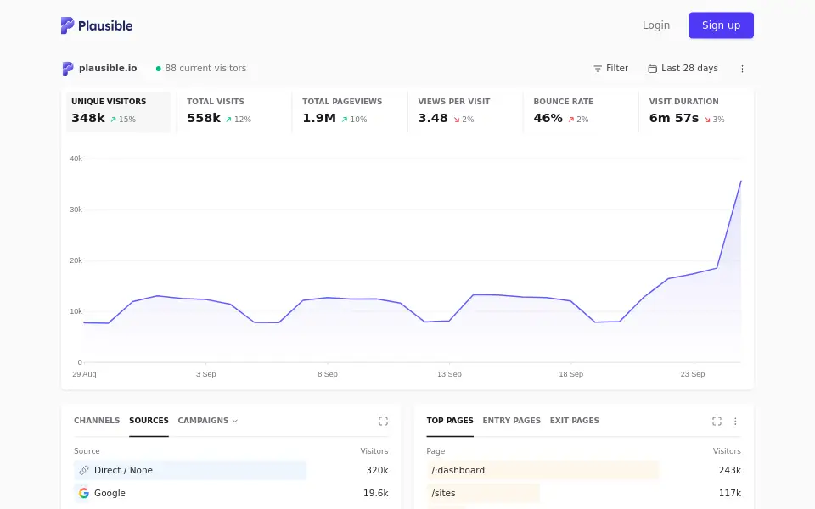
Task: Open the /:dashboard page row
Action: (x=458, y=470)
